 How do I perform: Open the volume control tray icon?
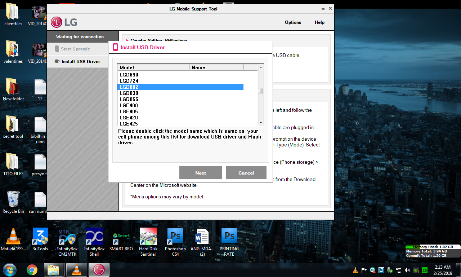[407, 270]
